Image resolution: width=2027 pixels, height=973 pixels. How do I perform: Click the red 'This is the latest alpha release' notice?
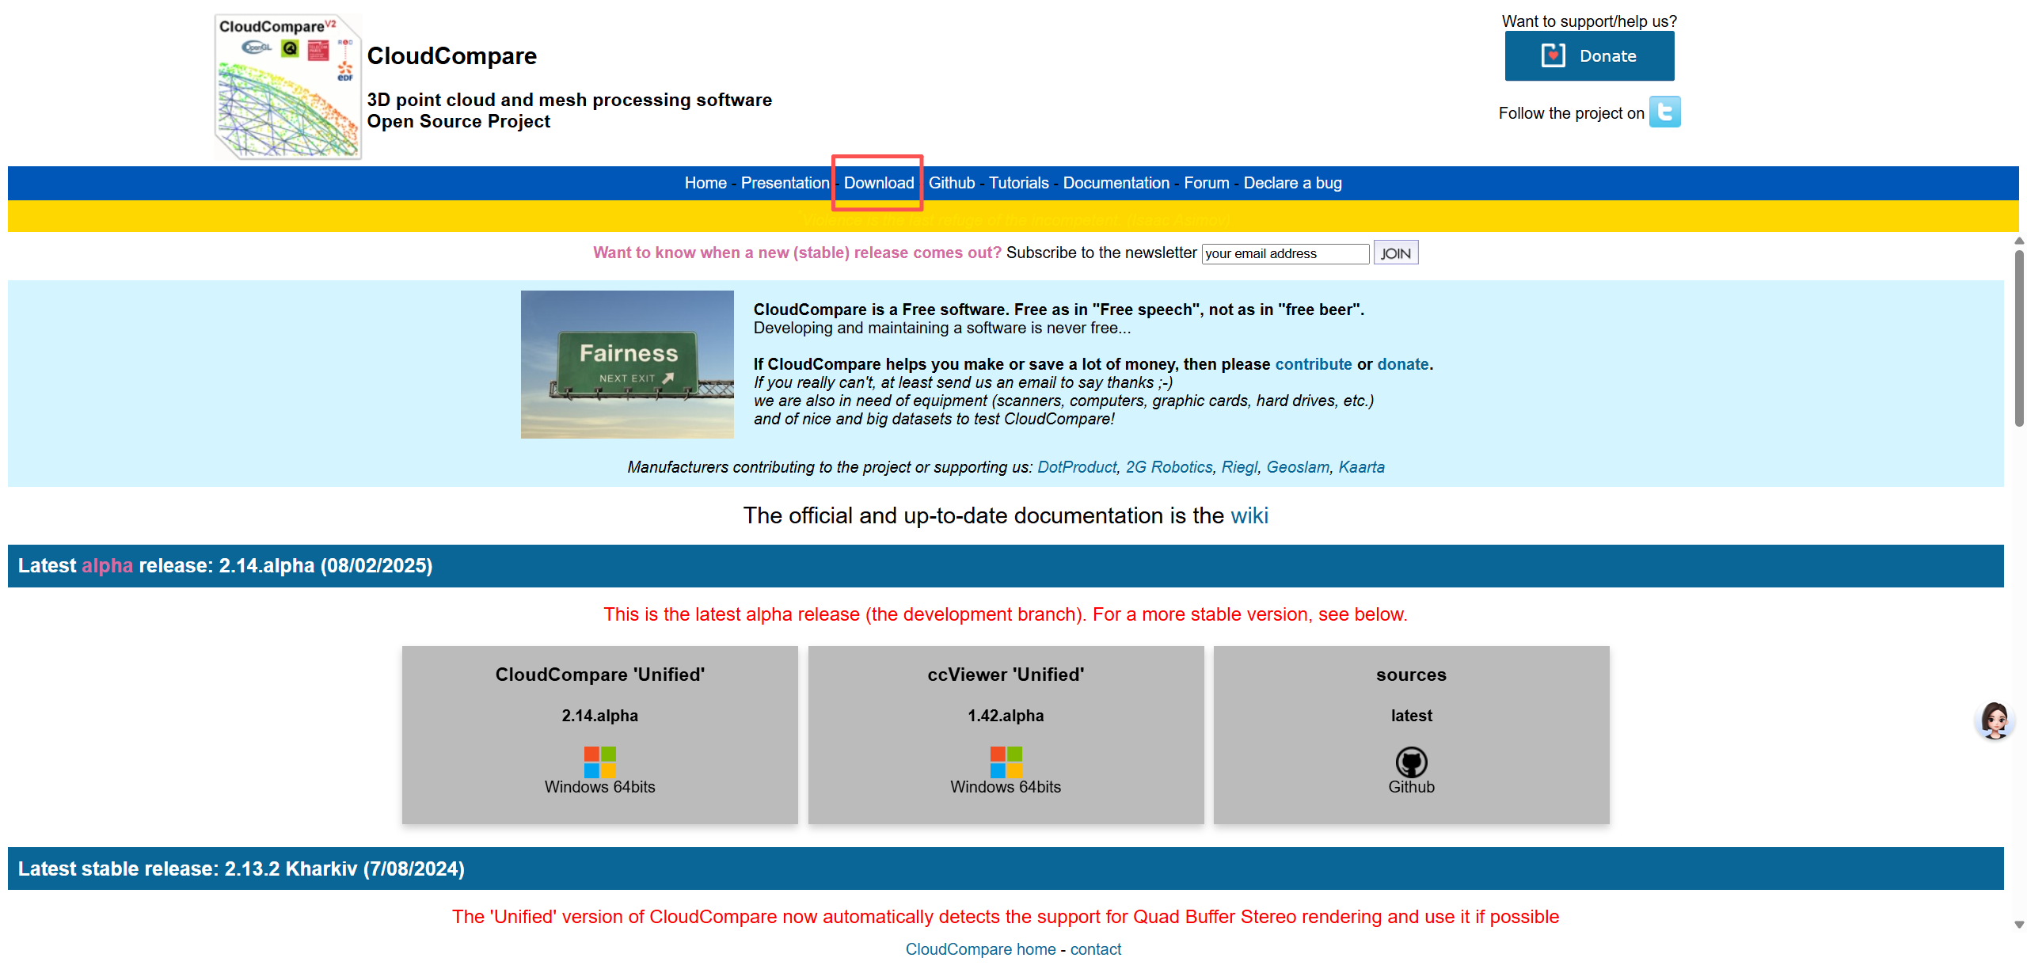pos(1005,614)
